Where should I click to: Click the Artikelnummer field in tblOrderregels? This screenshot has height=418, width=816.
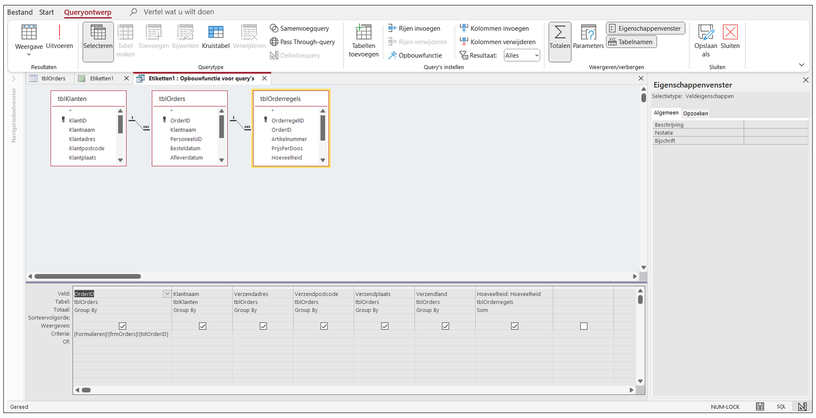[289, 139]
